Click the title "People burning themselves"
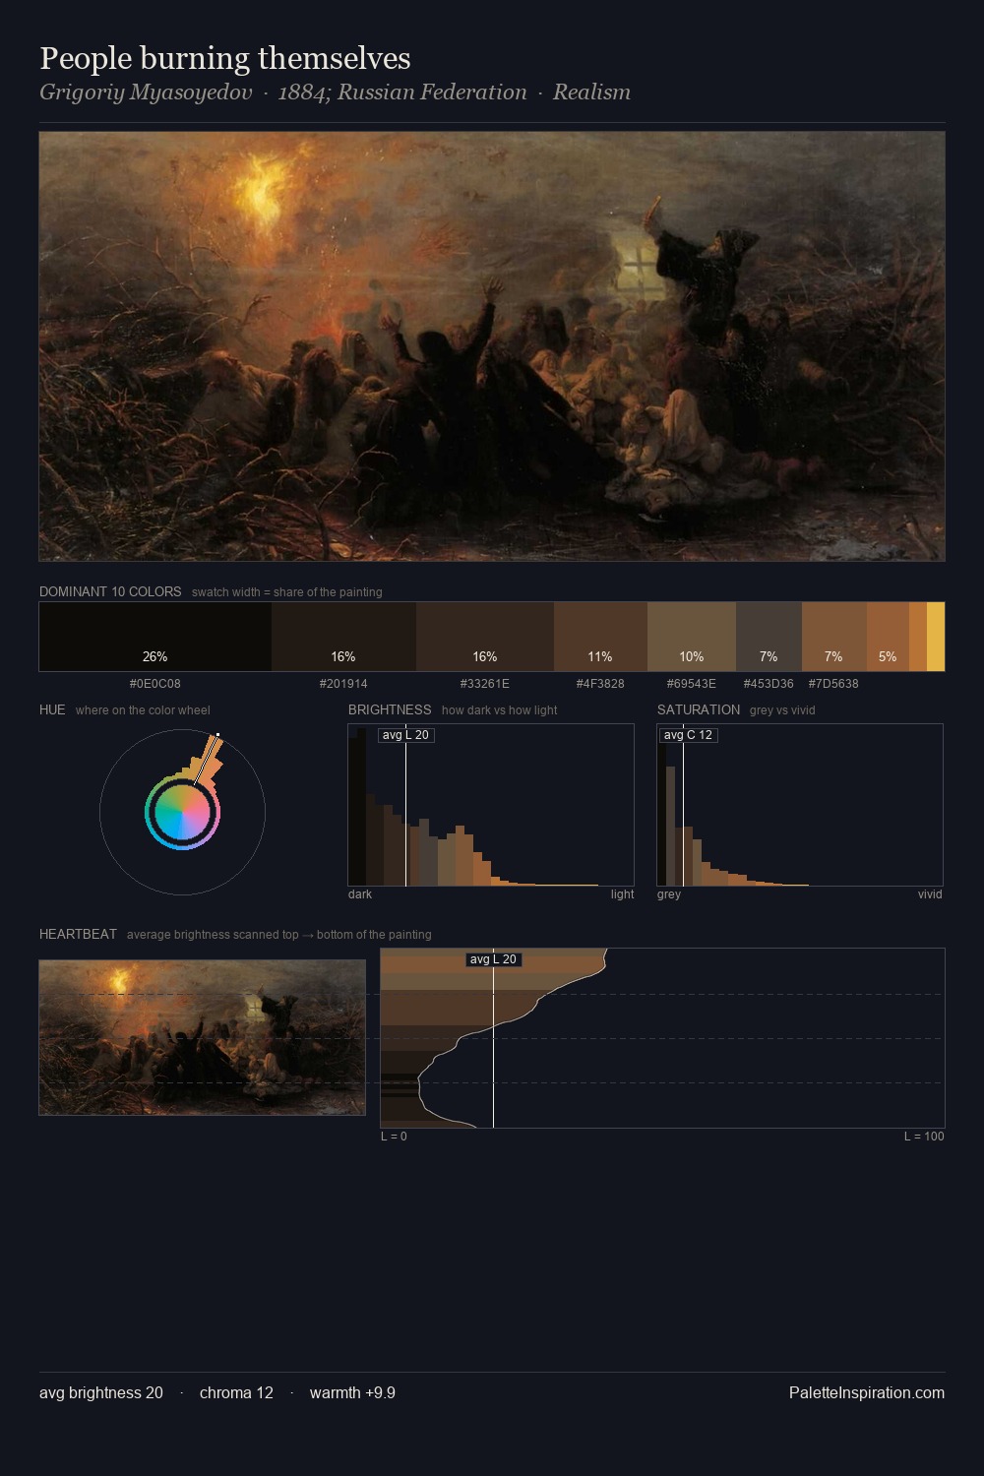Image resolution: width=984 pixels, height=1476 pixels. [x=225, y=59]
